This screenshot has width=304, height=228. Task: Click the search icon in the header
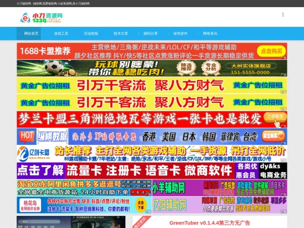pos(283,15)
